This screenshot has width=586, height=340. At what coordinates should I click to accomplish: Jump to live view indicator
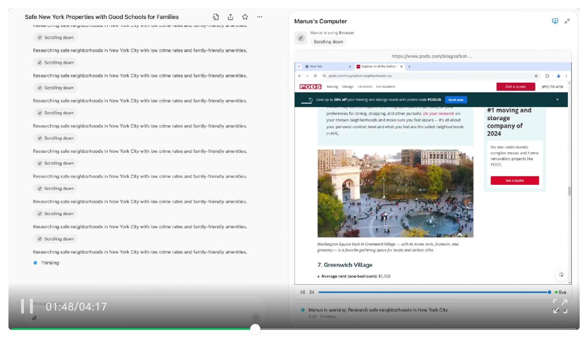click(560, 292)
